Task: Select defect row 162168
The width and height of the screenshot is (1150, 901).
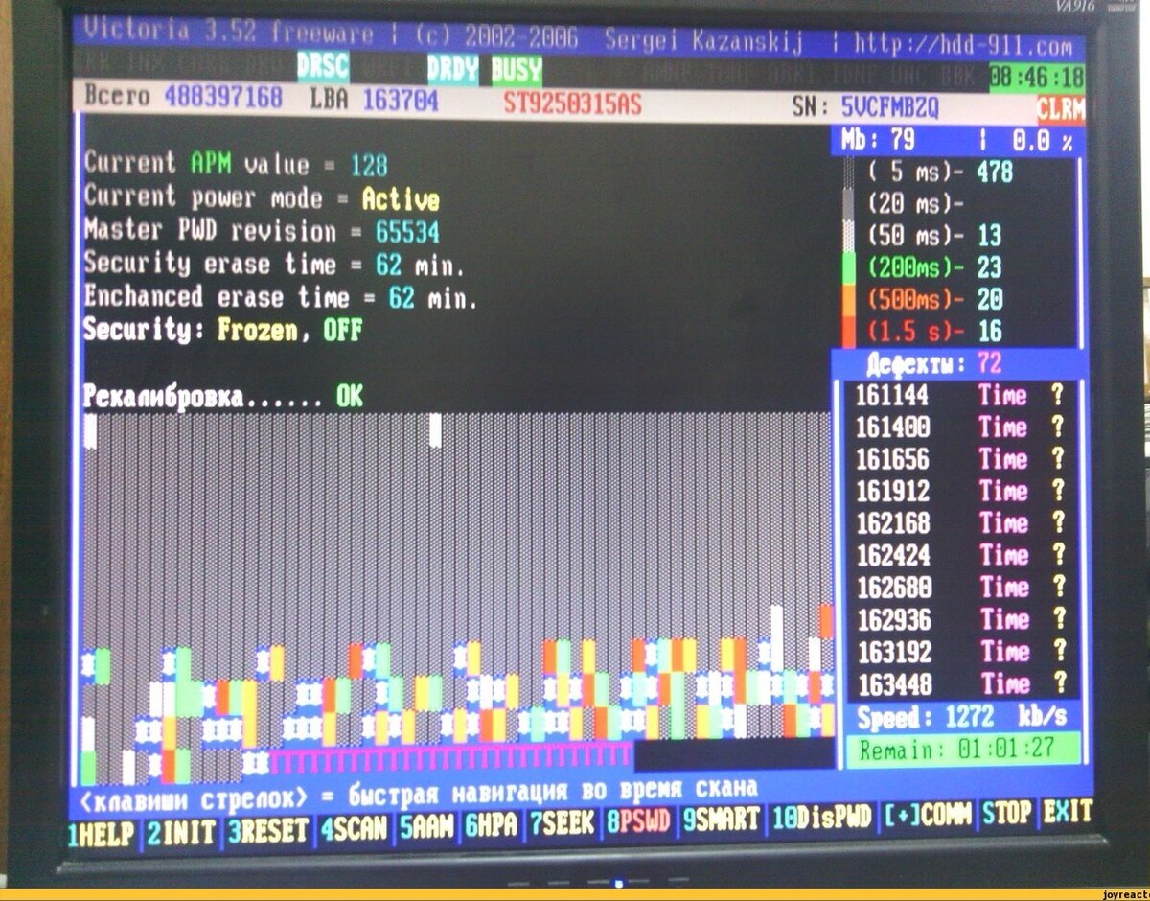Action: coord(959,523)
